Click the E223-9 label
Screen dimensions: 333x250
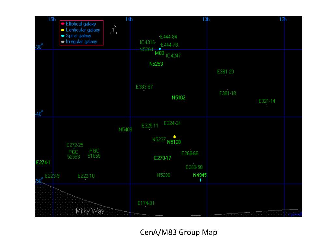point(52,176)
